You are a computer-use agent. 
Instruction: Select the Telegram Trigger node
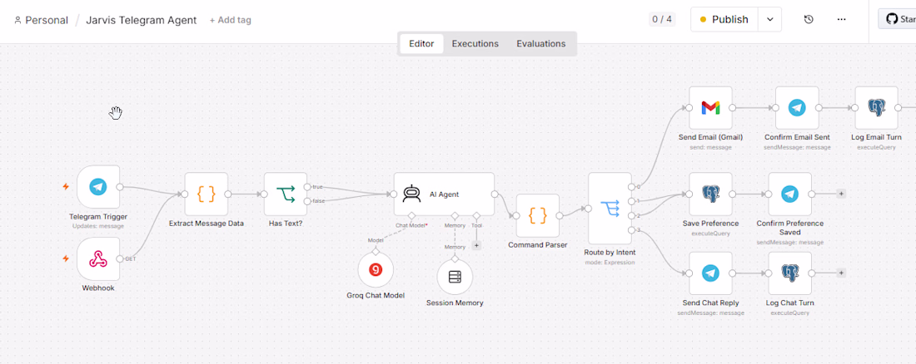click(98, 187)
